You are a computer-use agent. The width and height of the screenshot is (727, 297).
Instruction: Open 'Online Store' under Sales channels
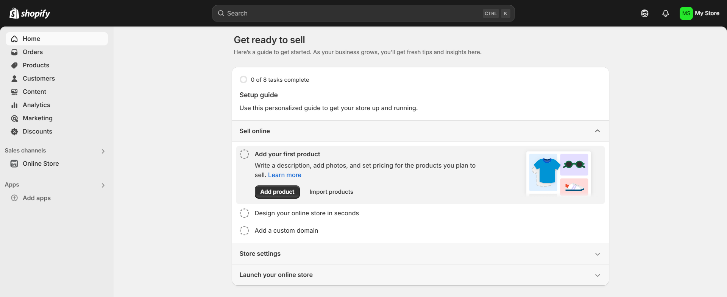tap(41, 163)
